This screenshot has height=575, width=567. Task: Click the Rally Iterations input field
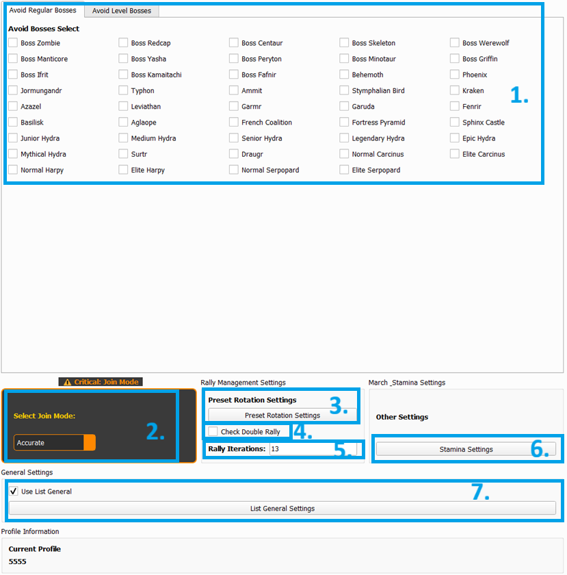coord(308,449)
